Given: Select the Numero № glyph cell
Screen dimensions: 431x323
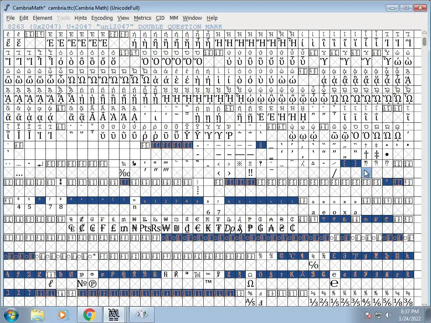Looking at the screenshot, I should click(x=82, y=283).
